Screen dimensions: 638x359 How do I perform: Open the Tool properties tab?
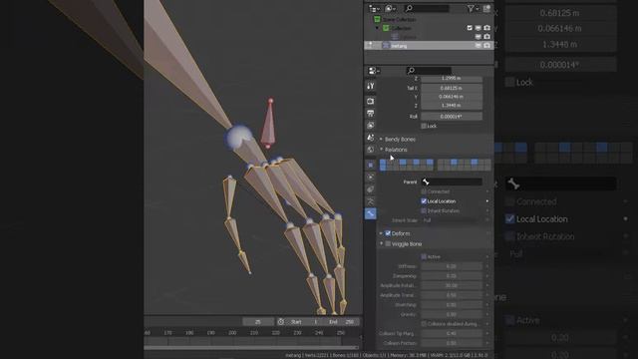click(370, 86)
